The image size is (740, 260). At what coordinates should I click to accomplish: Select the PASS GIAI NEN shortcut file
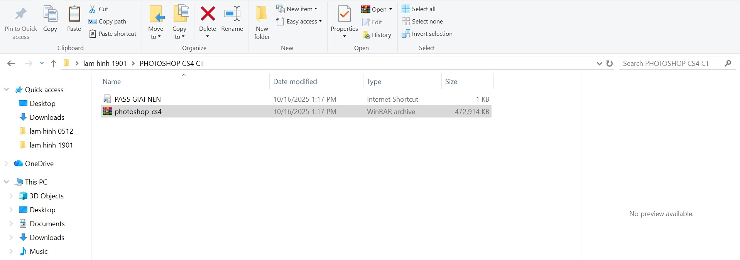point(137,99)
